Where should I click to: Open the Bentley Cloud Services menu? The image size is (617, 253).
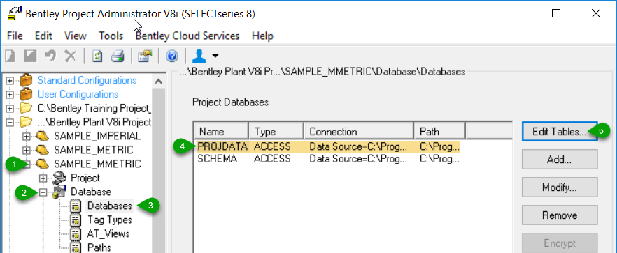(x=187, y=36)
